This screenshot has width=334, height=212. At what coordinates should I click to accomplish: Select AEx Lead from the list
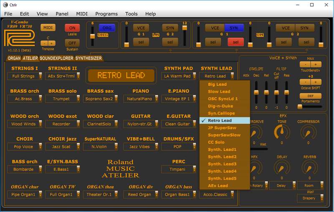click(225, 186)
